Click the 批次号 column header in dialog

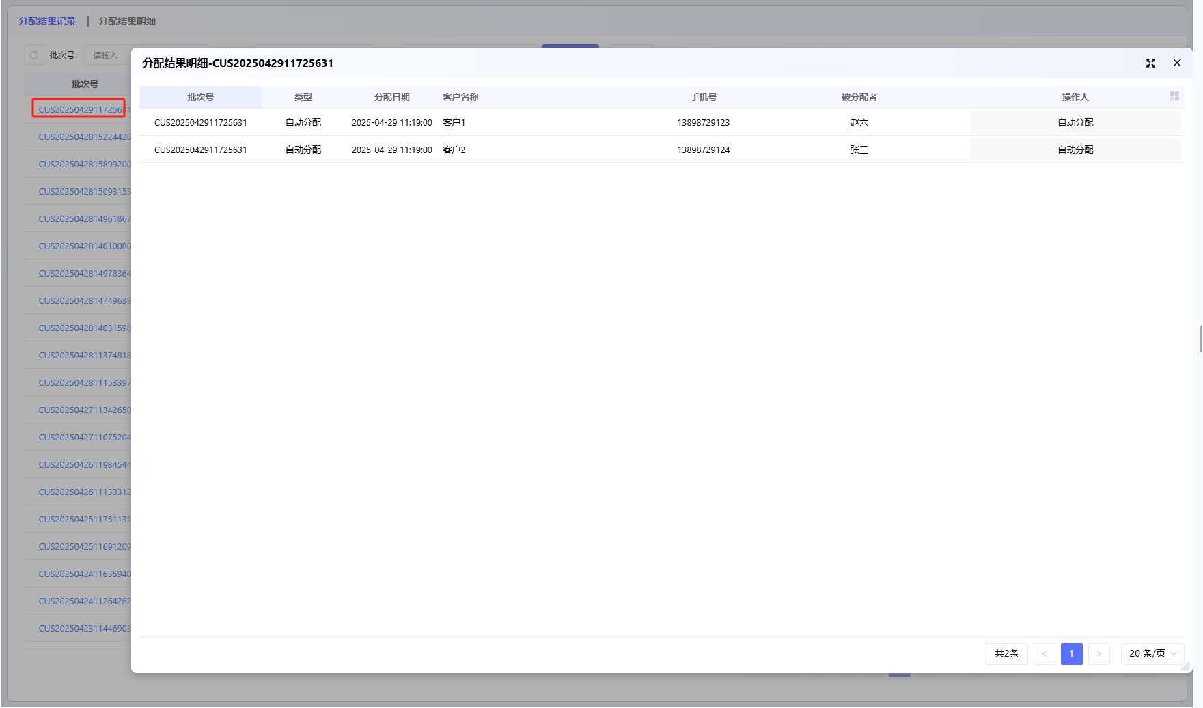(200, 97)
